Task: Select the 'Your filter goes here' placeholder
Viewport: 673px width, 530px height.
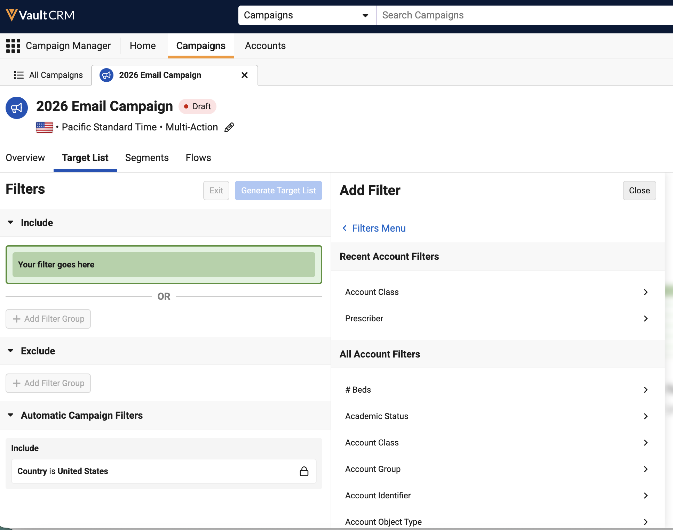Action: click(164, 265)
